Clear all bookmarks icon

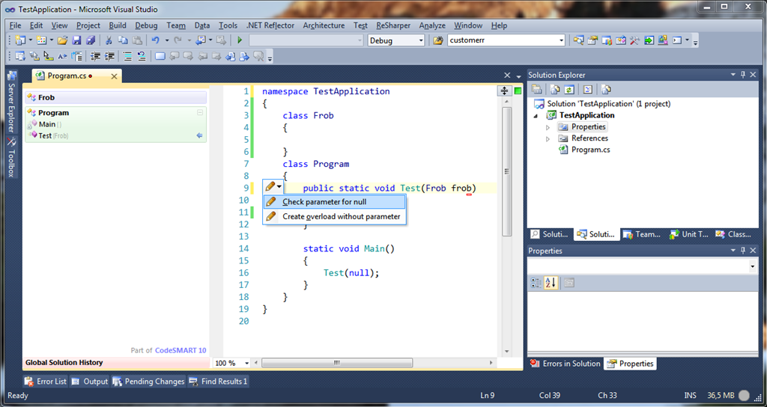point(258,56)
